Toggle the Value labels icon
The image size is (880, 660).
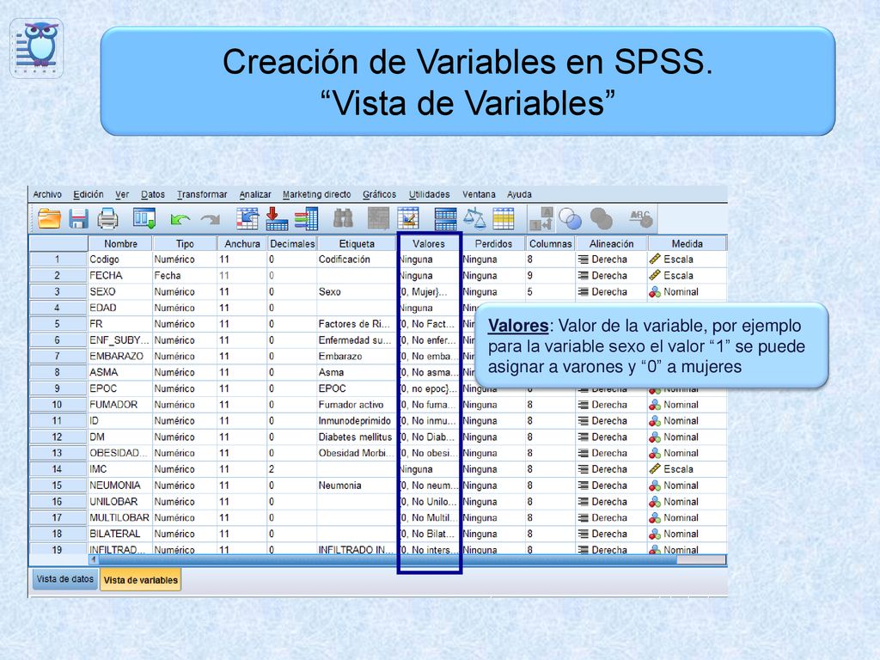coord(541,218)
